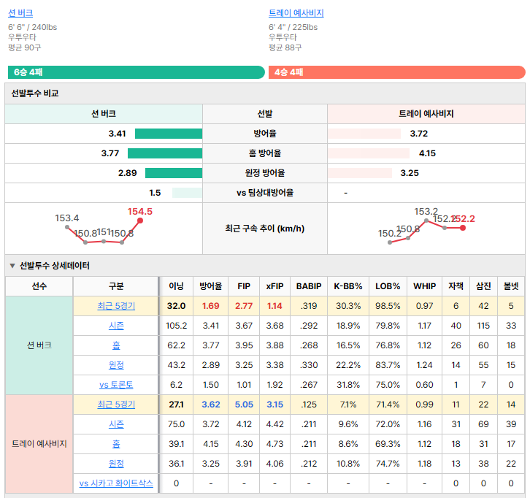Open the vs 토론토 stats link
The image size is (530, 498).
(116, 385)
